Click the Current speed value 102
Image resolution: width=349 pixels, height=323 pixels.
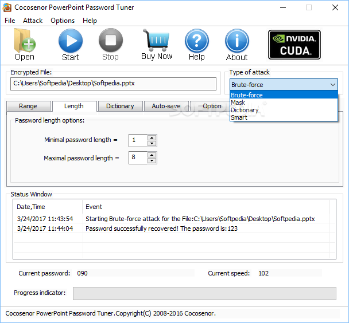(x=263, y=273)
